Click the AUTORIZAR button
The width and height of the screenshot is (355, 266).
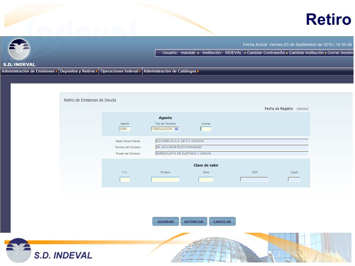pos(194,222)
